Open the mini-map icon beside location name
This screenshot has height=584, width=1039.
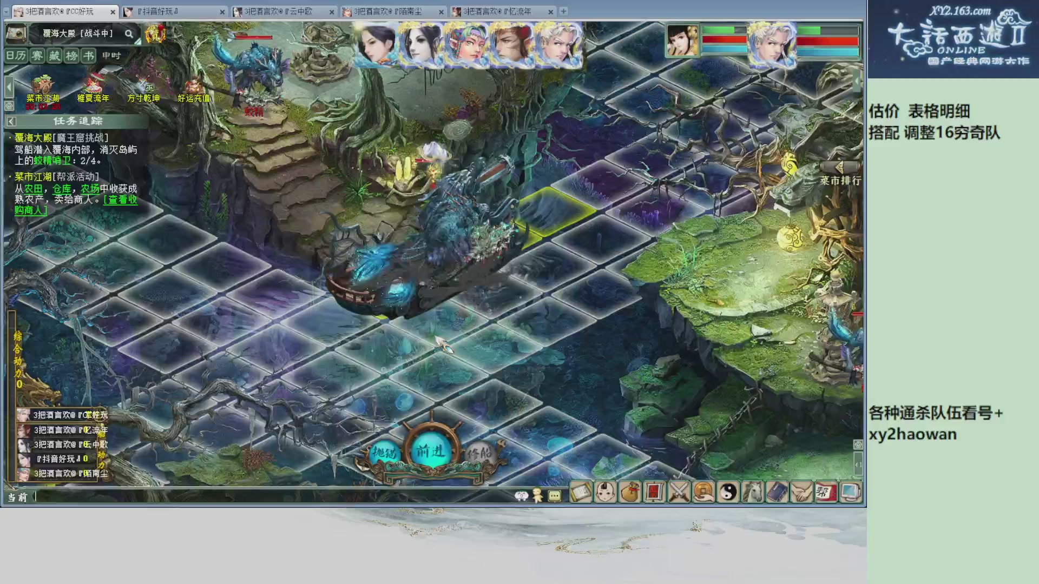[16, 34]
